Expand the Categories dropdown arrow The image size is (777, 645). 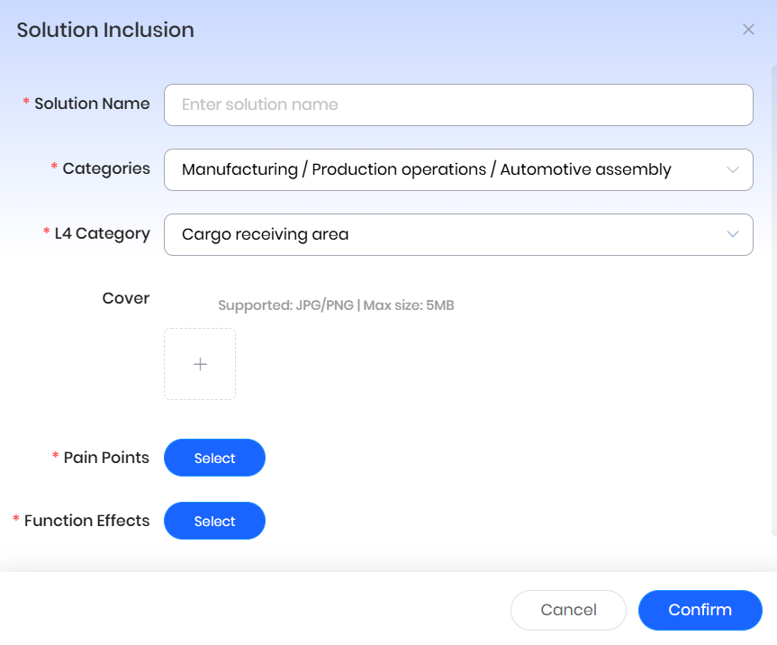733,169
